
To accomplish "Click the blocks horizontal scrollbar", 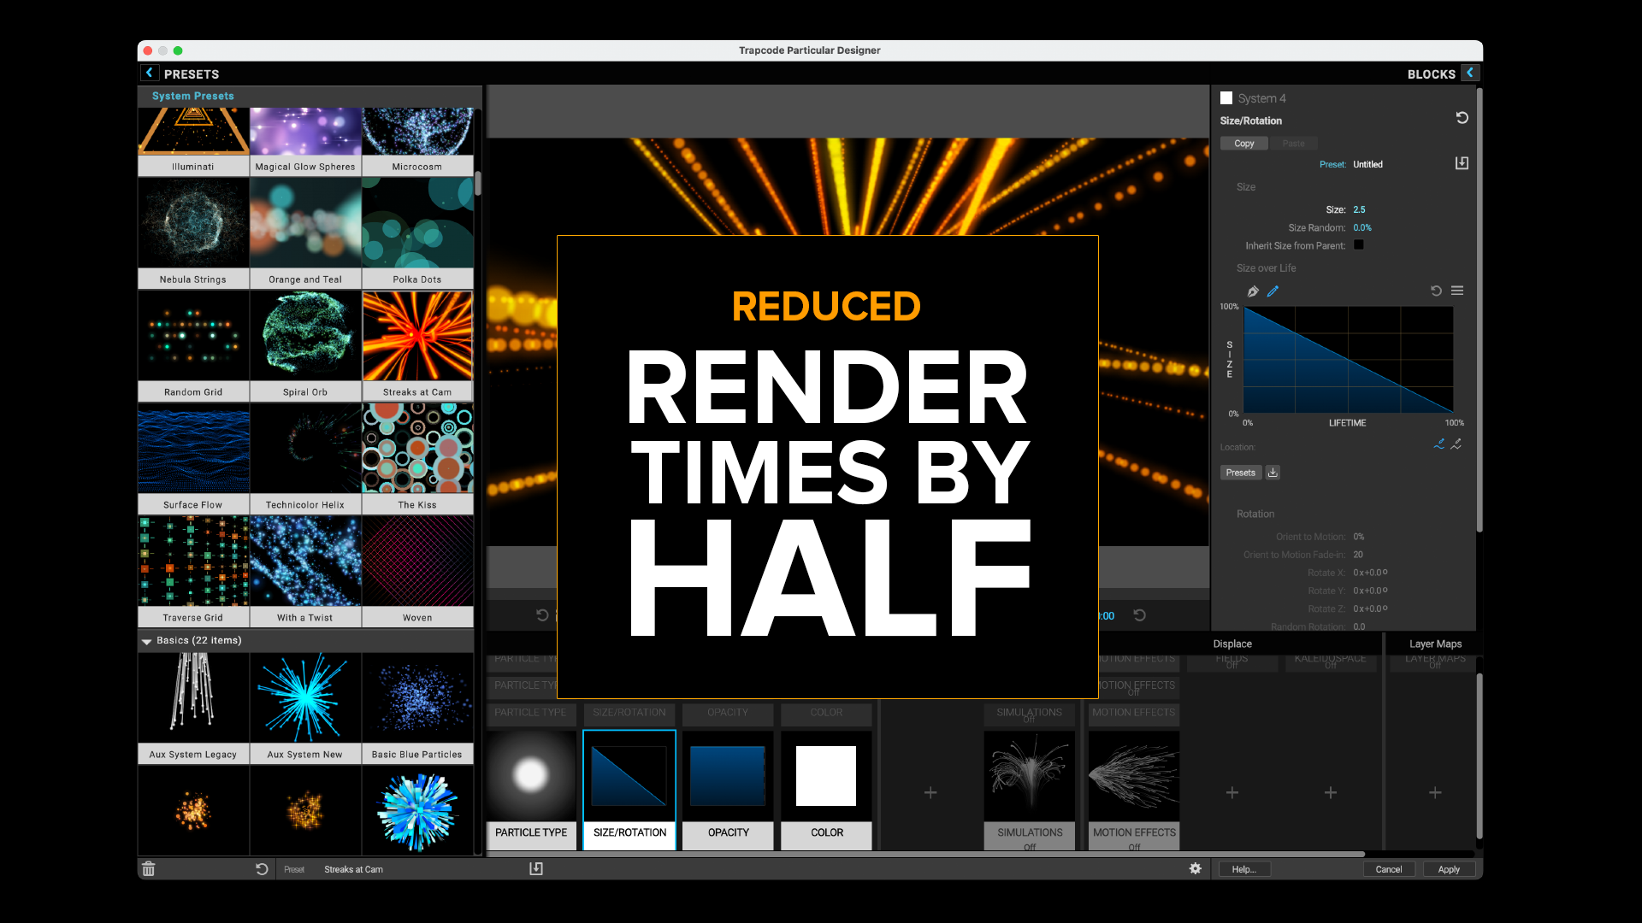I will coord(926,853).
